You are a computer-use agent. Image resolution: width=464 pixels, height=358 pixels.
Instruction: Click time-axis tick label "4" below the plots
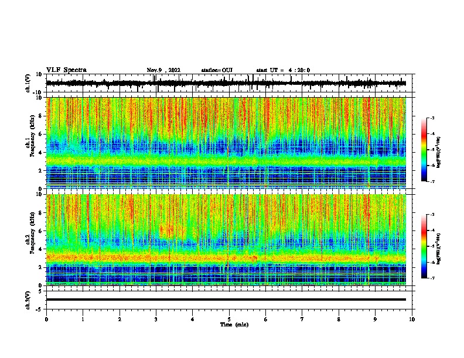[193, 319]
